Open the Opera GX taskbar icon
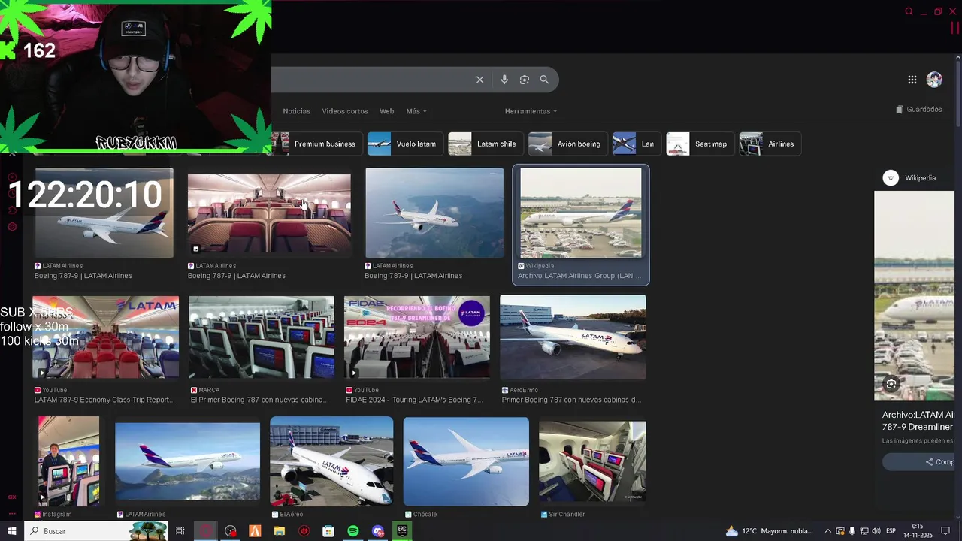Viewport: 962px width, 541px height. [x=206, y=531]
